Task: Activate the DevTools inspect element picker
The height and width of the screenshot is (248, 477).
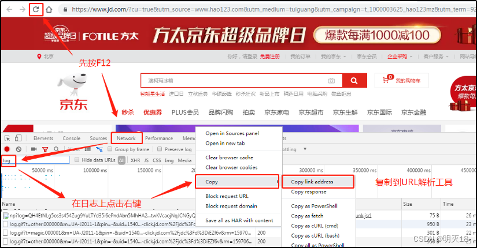Action: point(8,138)
